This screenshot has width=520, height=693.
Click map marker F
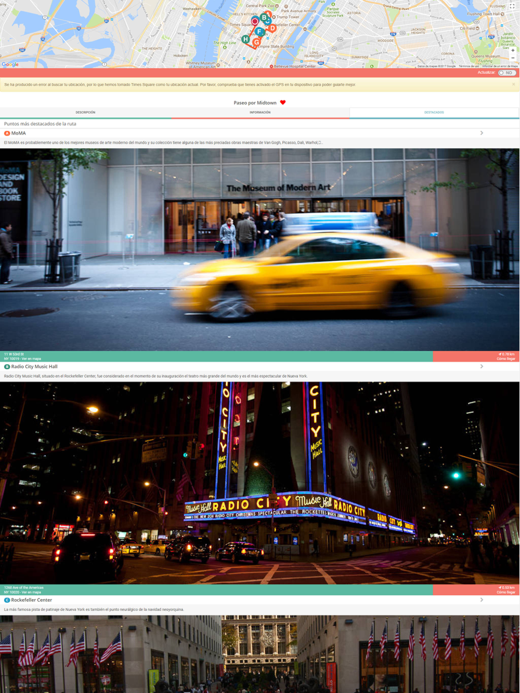tap(259, 32)
